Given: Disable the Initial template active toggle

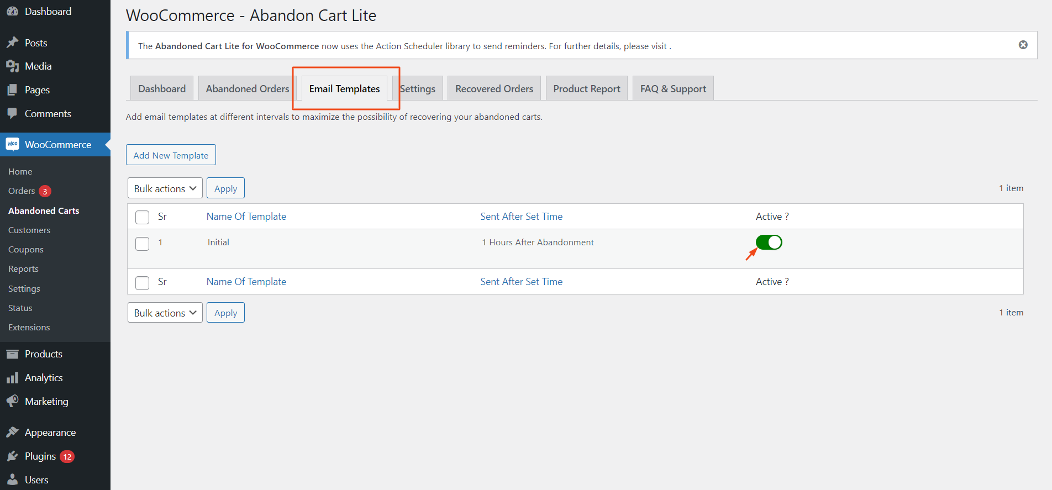Looking at the screenshot, I should click(x=769, y=243).
